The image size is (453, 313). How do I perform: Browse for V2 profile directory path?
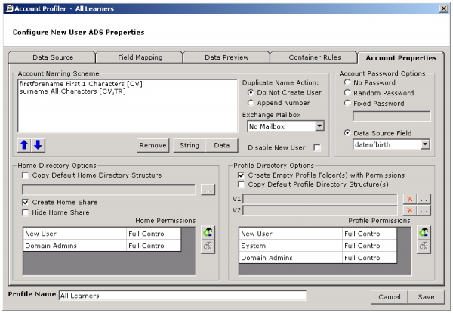[424, 211]
